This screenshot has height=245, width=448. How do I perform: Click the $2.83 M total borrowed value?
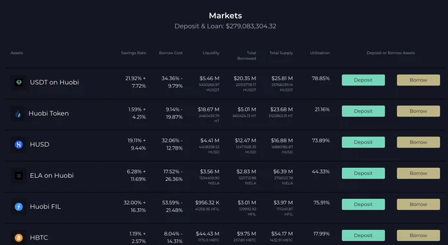point(246,172)
